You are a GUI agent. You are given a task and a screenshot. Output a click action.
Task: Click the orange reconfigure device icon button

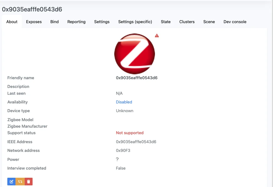tap(20, 182)
